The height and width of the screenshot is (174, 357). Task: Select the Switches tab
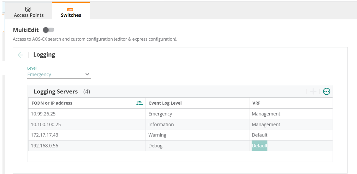tap(71, 12)
